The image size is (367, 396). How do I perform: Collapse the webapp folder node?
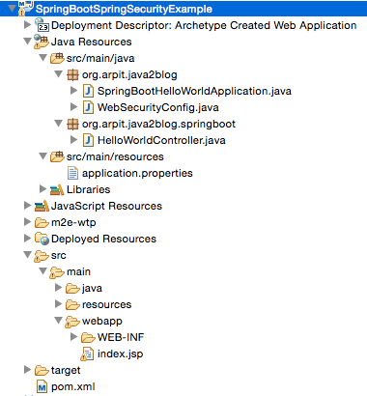(59, 321)
